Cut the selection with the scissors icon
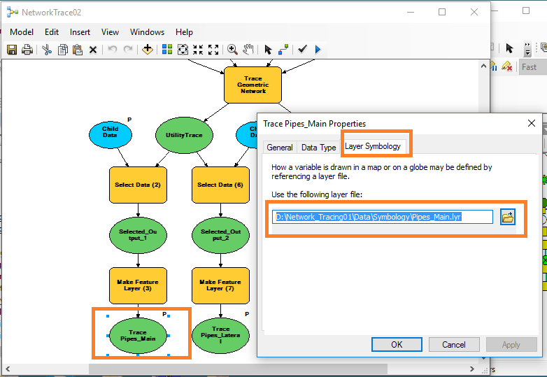Image resolution: width=547 pixels, height=377 pixels. click(47, 50)
